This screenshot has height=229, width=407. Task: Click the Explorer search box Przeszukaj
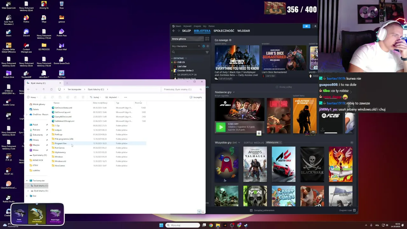coord(183,89)
